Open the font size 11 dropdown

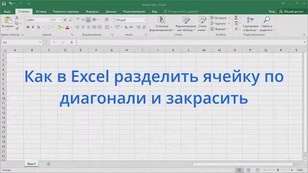60,20
